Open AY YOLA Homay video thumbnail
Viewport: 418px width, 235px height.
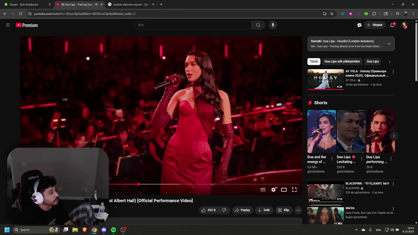click(x=326, y=79)
